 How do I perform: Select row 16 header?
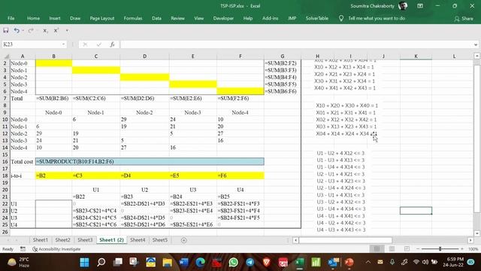[5, 162]
